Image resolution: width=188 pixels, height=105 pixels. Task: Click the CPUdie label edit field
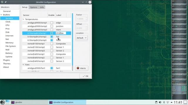coord(61,33)
